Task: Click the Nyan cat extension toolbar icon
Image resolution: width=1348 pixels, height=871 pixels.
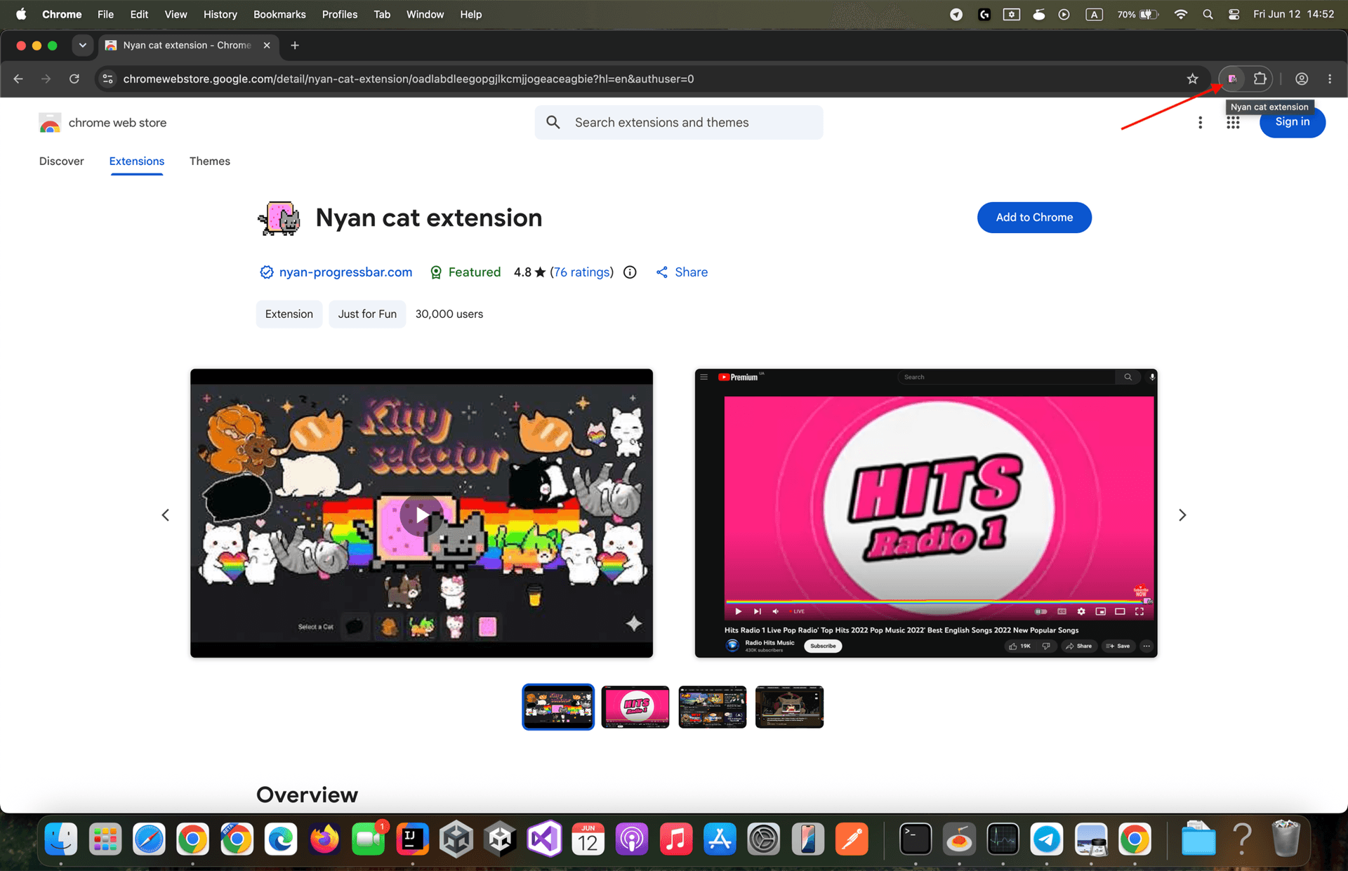Action: pos(1232,79)
